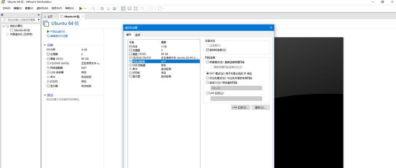Open the 虚拟机(M) menu
The image size is (396, 168).
coord(42,8)
